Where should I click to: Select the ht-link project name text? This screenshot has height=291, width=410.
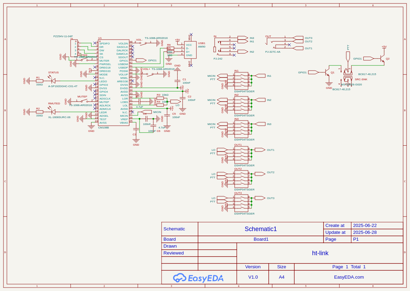320,253
